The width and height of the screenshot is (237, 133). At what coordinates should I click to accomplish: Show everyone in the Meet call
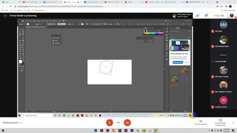click(x=197, y=16)
